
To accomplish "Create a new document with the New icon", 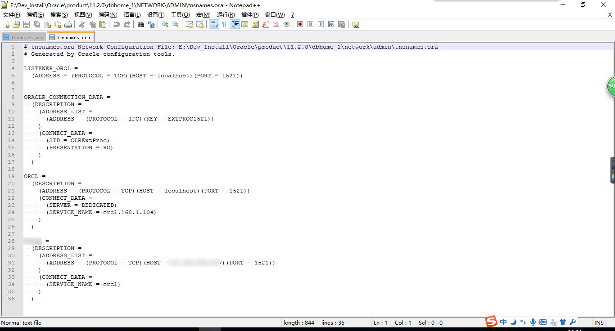I will click(x=6, y=24).
